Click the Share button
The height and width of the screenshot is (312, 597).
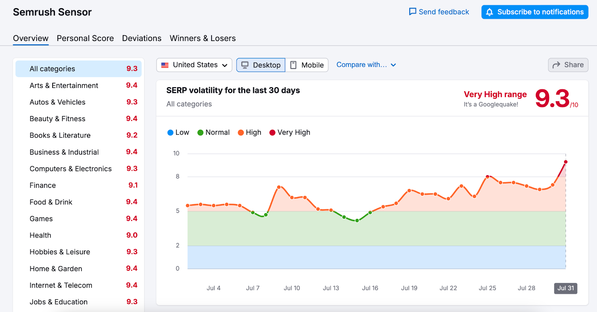(568, 65)
